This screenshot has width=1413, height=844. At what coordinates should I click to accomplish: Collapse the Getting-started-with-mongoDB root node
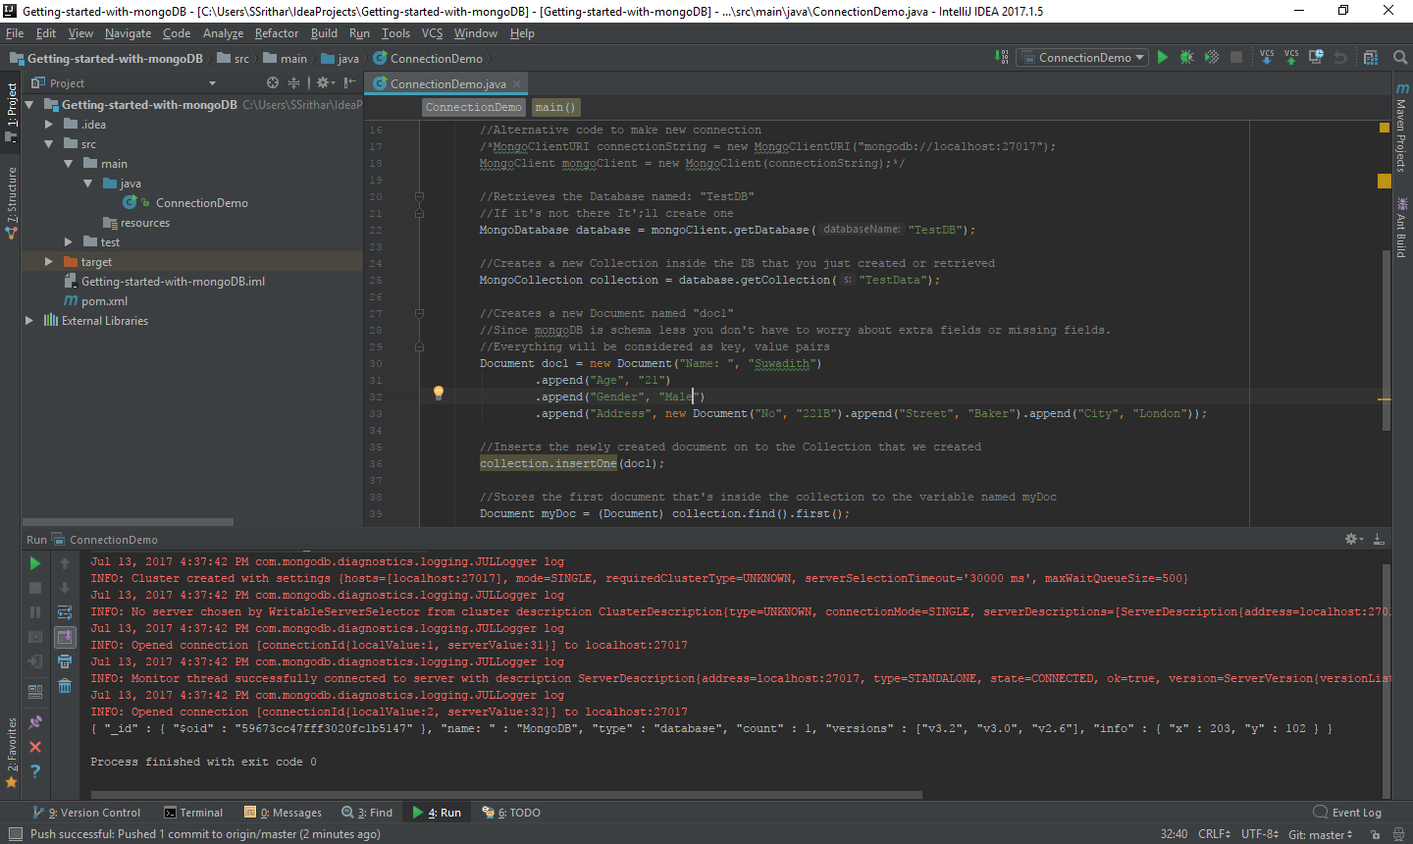29,105
